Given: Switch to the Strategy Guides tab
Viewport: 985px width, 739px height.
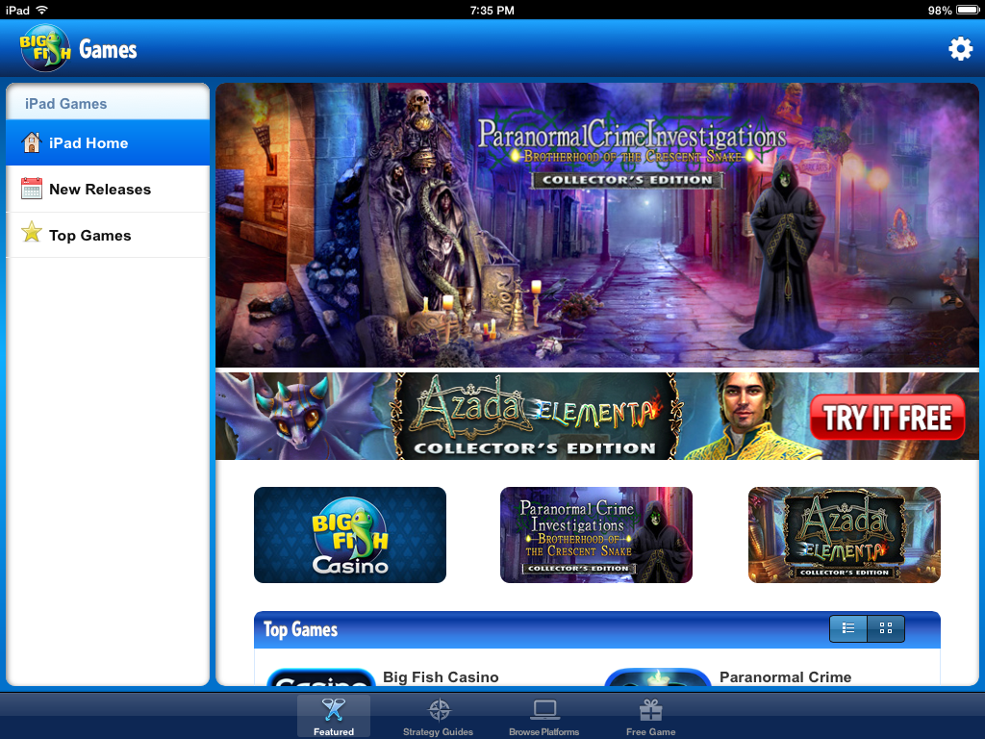Looking at the screenshot, I should pos(438,716).
